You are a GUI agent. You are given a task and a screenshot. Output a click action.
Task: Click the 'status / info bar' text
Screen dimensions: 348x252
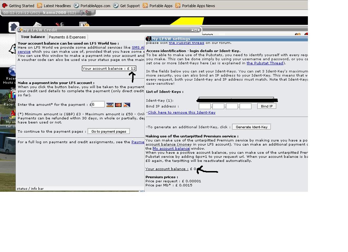[x=30, y=189]
